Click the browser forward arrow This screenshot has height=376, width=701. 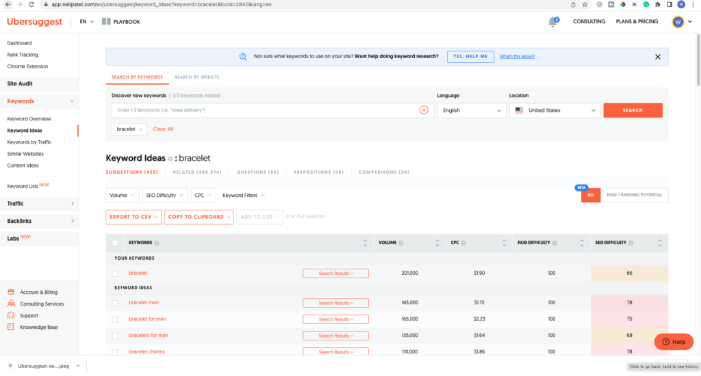click(20, 5)
